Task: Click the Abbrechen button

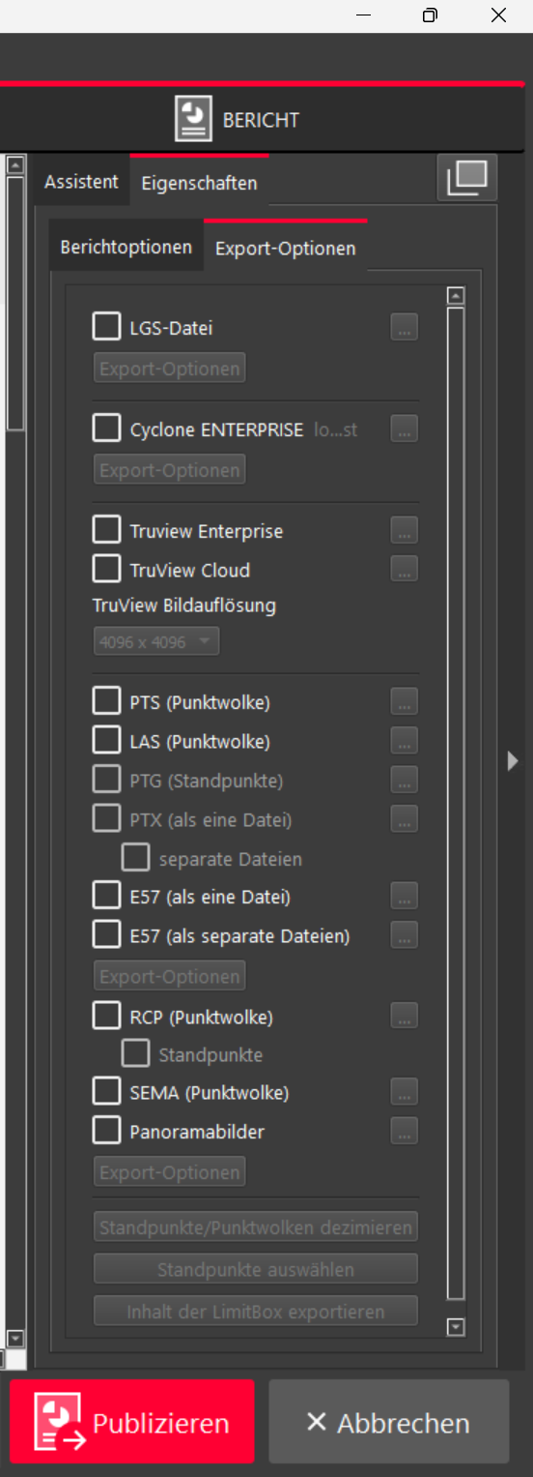Action: coord(388,1422)
